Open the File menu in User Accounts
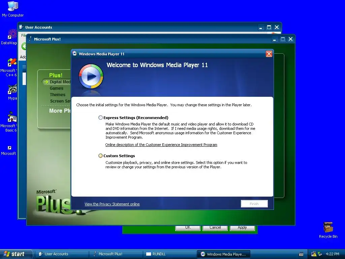Screen dimensions: 345x259 (x=24, y=35)
